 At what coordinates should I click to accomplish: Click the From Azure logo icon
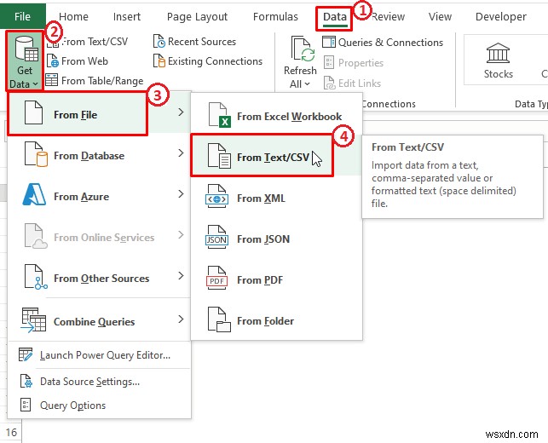point(34,194)
